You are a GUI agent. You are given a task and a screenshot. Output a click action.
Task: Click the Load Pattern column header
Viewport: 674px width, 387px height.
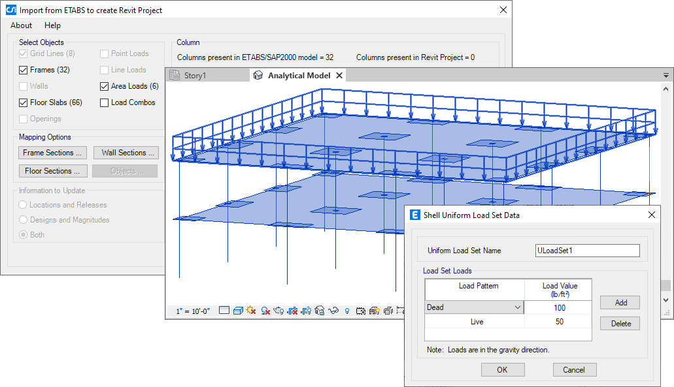click(475, 290)
